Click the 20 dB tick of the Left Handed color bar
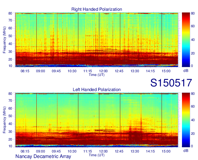Image resolution: width=198 pixels, height=160 pixels. click(x=193, y=134)
